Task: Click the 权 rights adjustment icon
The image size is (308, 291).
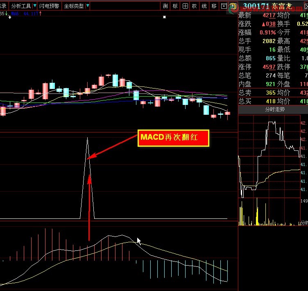Action: 194,6
